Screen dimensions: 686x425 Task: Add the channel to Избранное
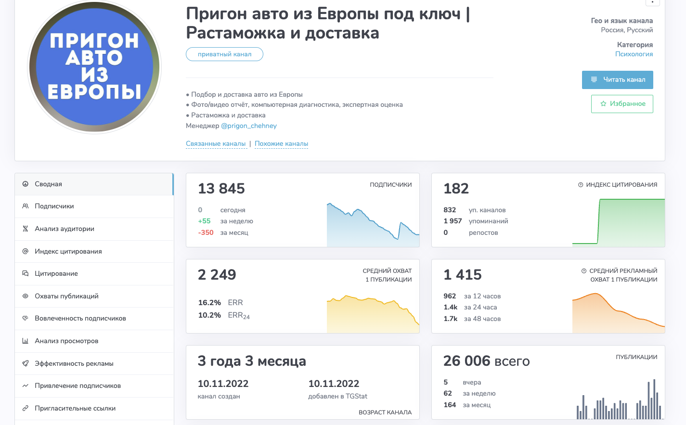[x=622, y=104]
